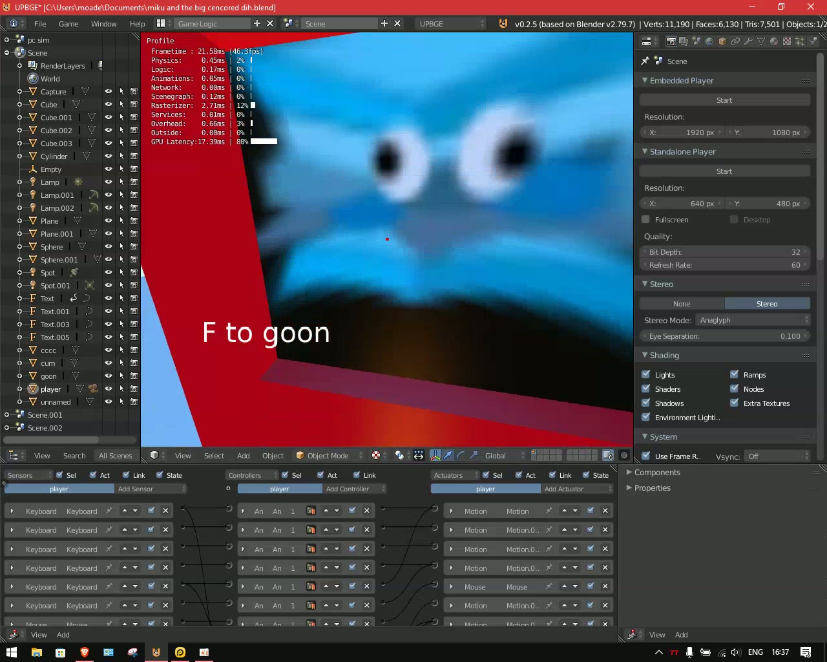827x662 pixels.
Task: Enable the Fullscreen checkbox
Action: coord(645,219)
